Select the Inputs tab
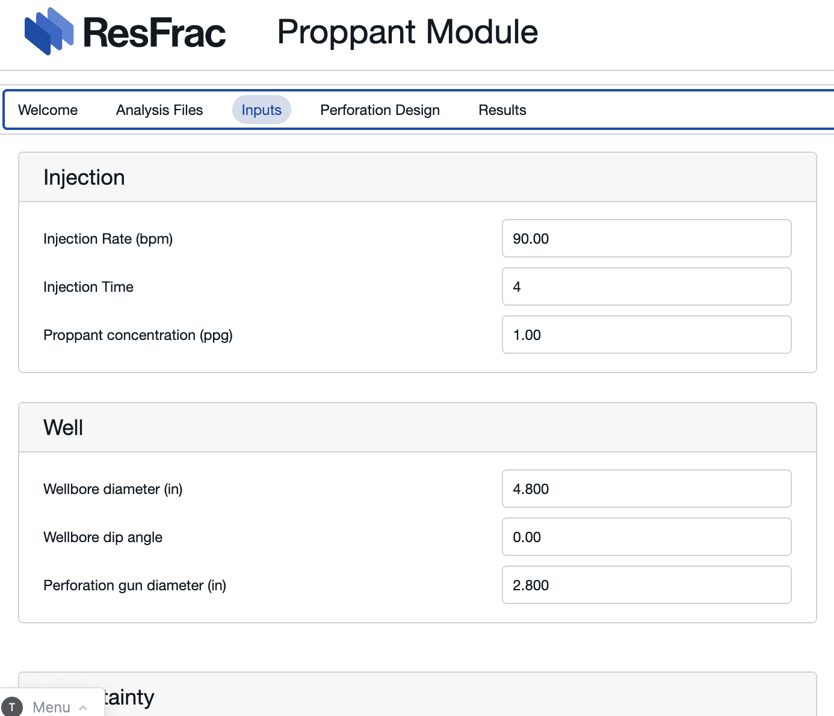Screen dimensions: 834x716 tap(262, 110)
